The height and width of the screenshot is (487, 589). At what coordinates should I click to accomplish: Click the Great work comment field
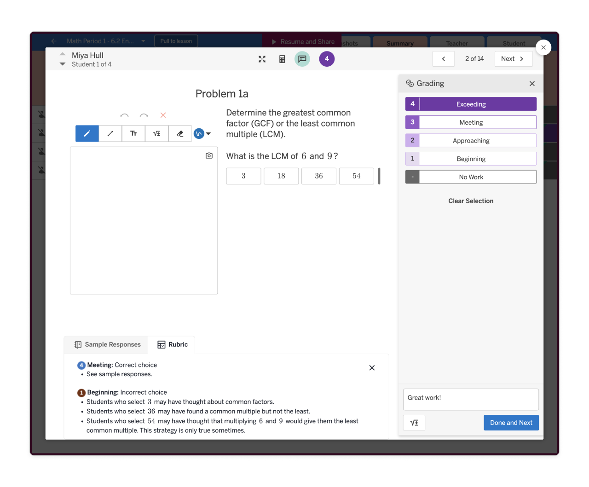pos(471,399)
